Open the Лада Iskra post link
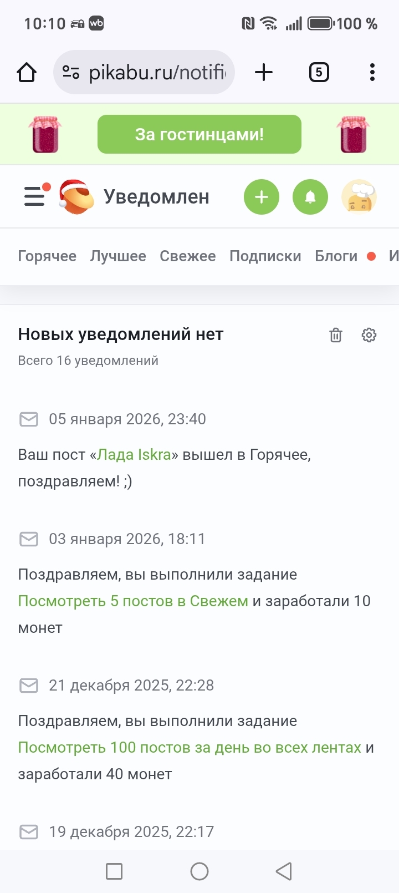 click(x=134, y=455)
